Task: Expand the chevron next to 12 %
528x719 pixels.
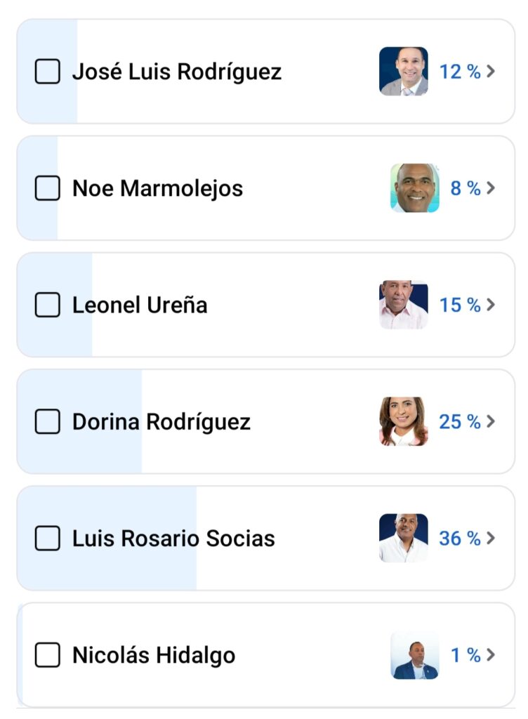Action: (x=491, y=72)
